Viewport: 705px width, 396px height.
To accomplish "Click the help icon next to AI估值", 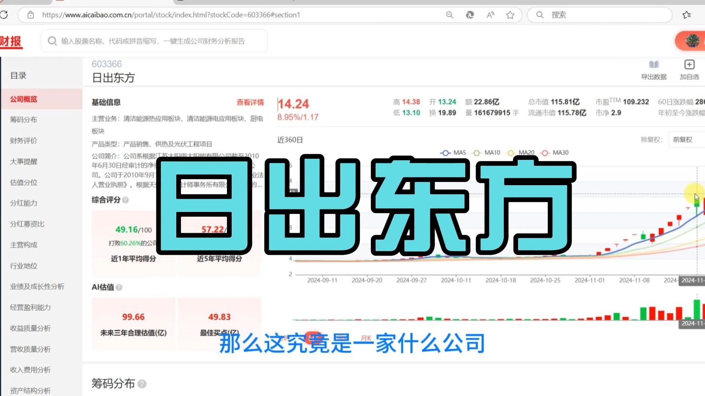I will tap(119, 287).
